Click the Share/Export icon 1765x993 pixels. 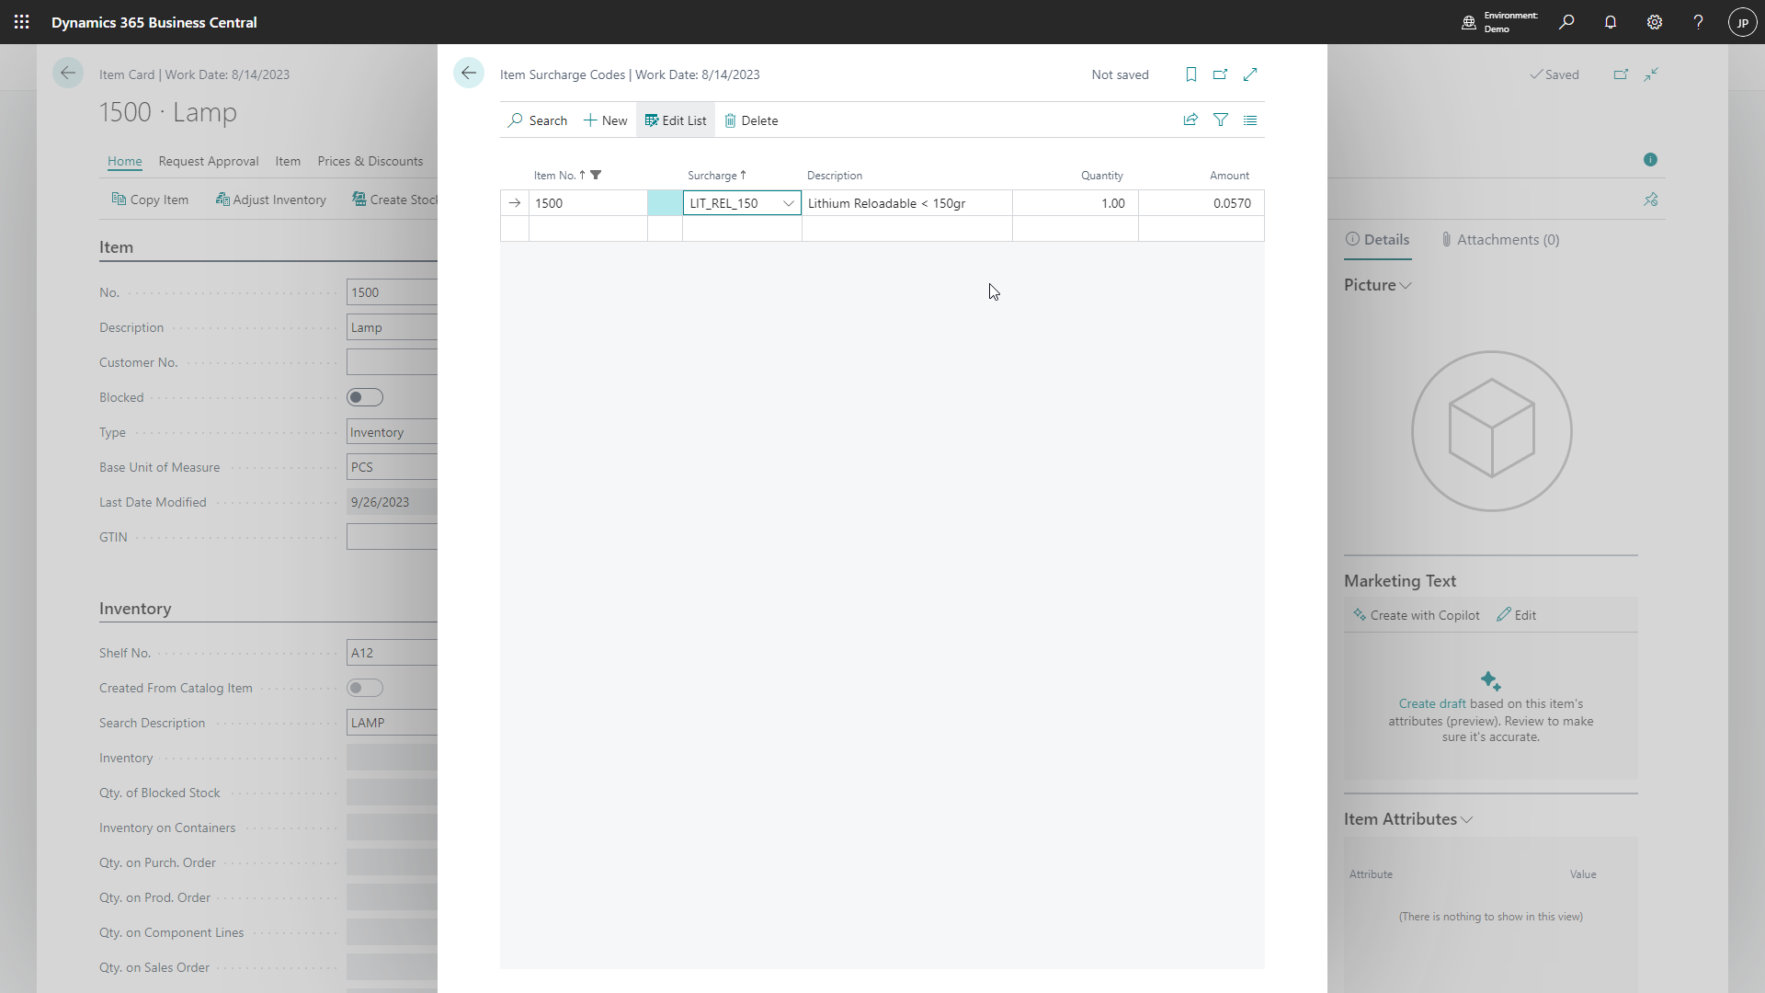1190,120
